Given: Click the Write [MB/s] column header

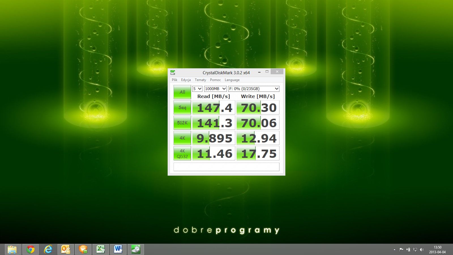Looking at the screenshot, I should (x=258, y=96).
